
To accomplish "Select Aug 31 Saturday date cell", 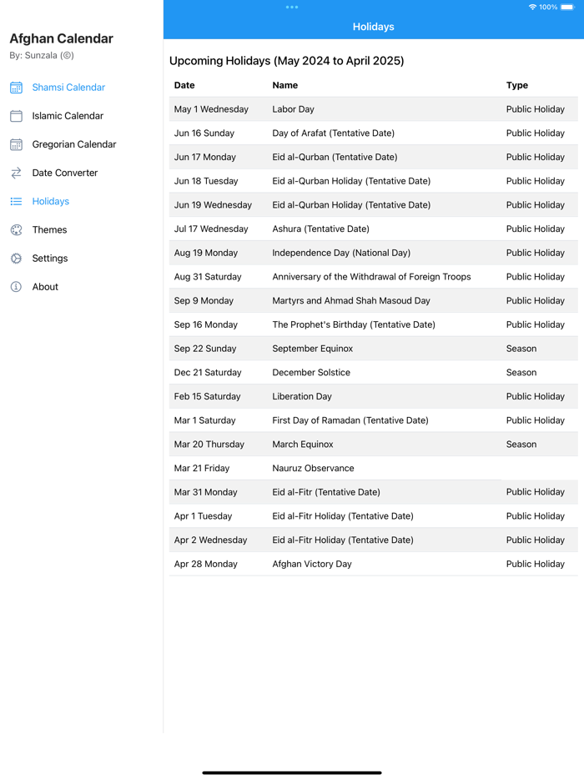I will tap(208, 277).
